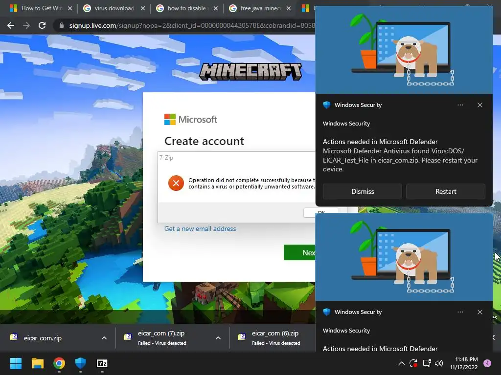
Task: Click the sync status tray icon
Action: pos(413,363)
